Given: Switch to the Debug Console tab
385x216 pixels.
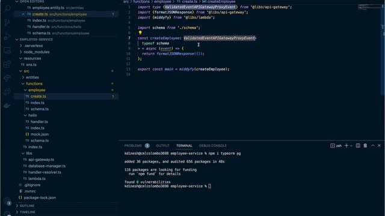Looking at the screenshot, I should coord(212,146).
